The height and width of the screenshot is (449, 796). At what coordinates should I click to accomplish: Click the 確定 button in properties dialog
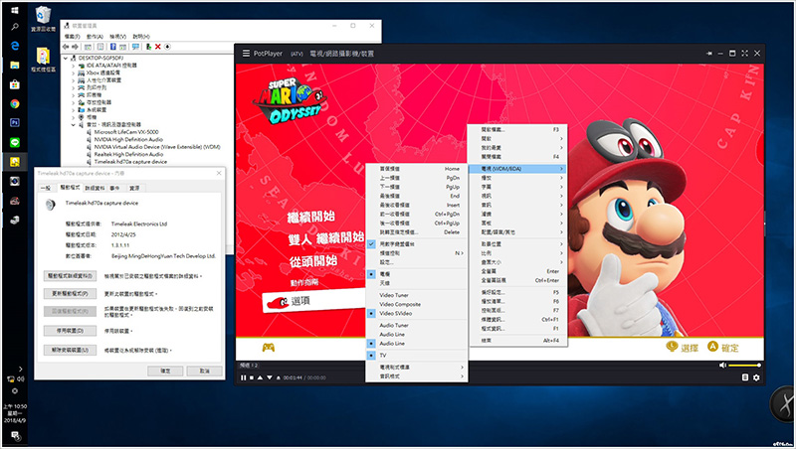coord(166,370)
